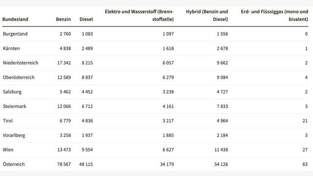Image resolution: width=313 pixels, height=176 pixels.
Task: Click Hybrid (Benzin und Diesel) header
Action: pyautogui.click(x=207, y=15)
